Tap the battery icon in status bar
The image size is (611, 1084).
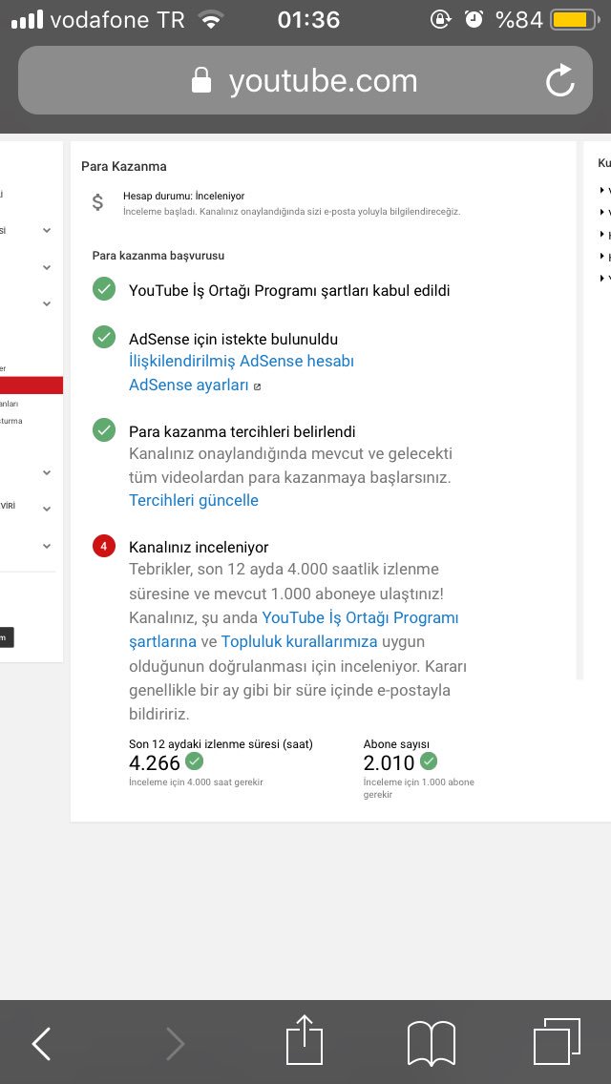(575, 19)
